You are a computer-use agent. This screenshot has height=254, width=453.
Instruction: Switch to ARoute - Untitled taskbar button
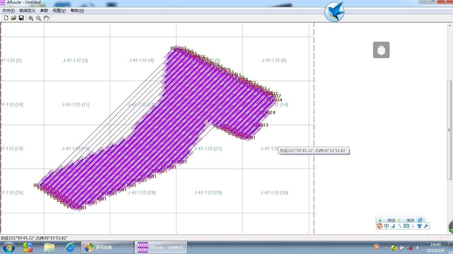point(161,247)
